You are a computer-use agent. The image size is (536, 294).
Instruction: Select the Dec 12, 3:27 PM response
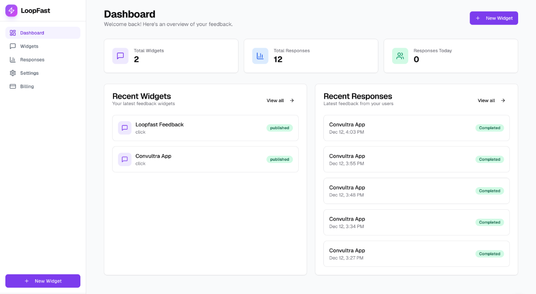[402, 254]
